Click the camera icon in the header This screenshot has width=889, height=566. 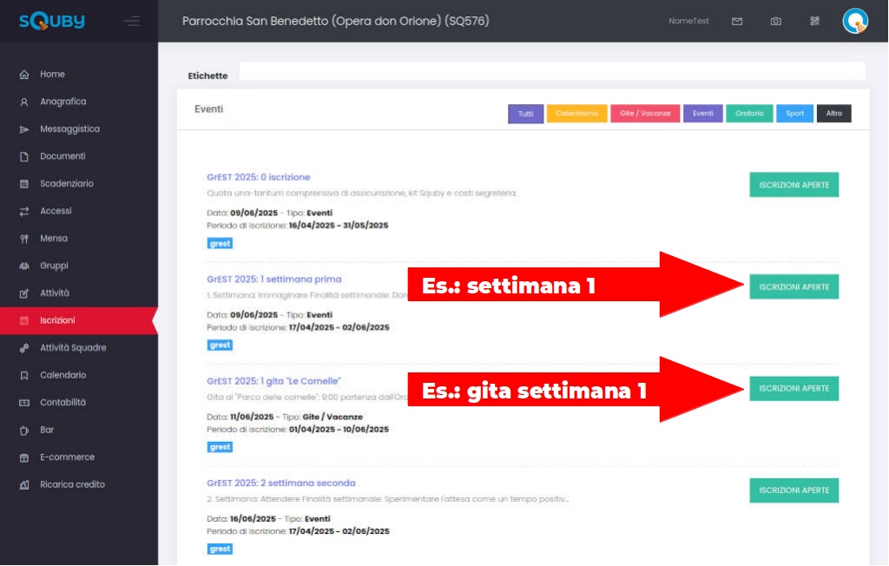pos(775,21)
